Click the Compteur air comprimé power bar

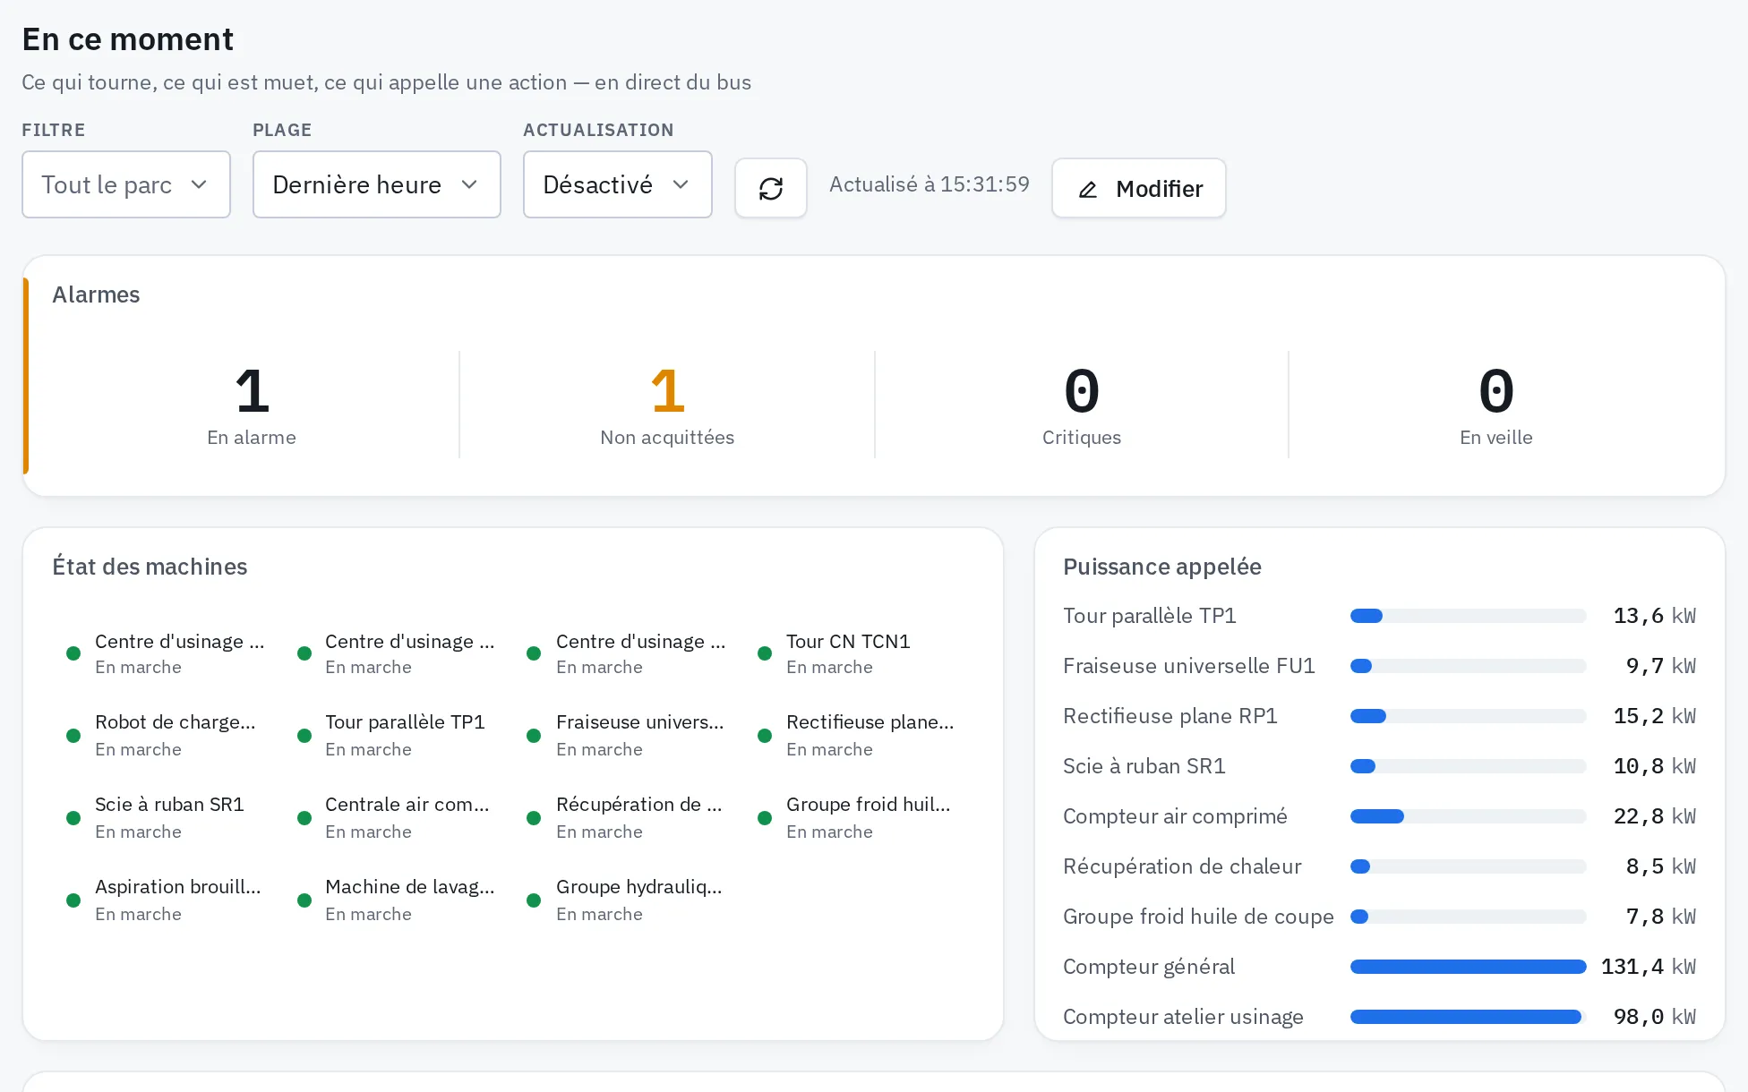[x=1469, y=816]
